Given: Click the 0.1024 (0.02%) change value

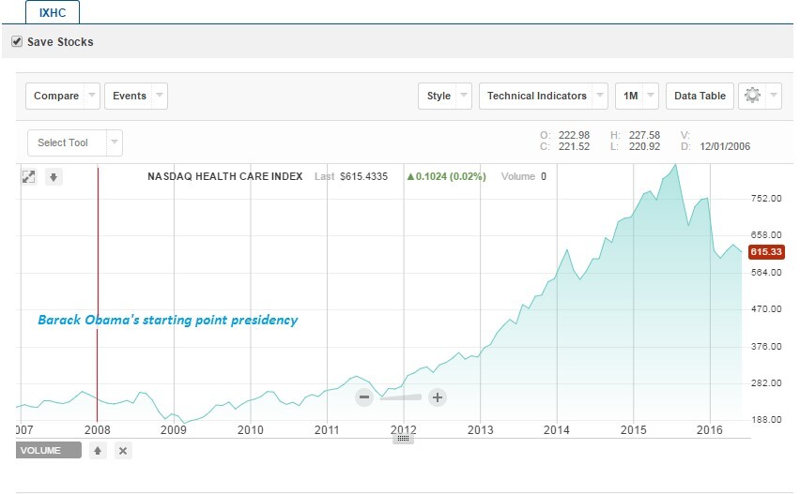Looking at the screenshot, I should coord(446,176).
